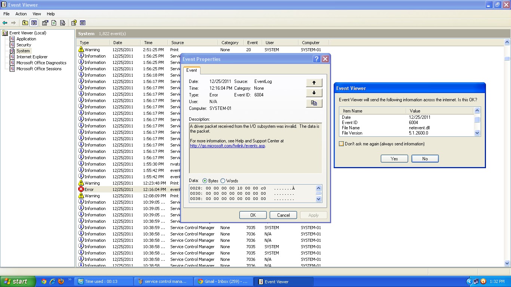Open the Action menu
Image resolution: width=511 pixels, height=287 pixels.
[21, 14]
